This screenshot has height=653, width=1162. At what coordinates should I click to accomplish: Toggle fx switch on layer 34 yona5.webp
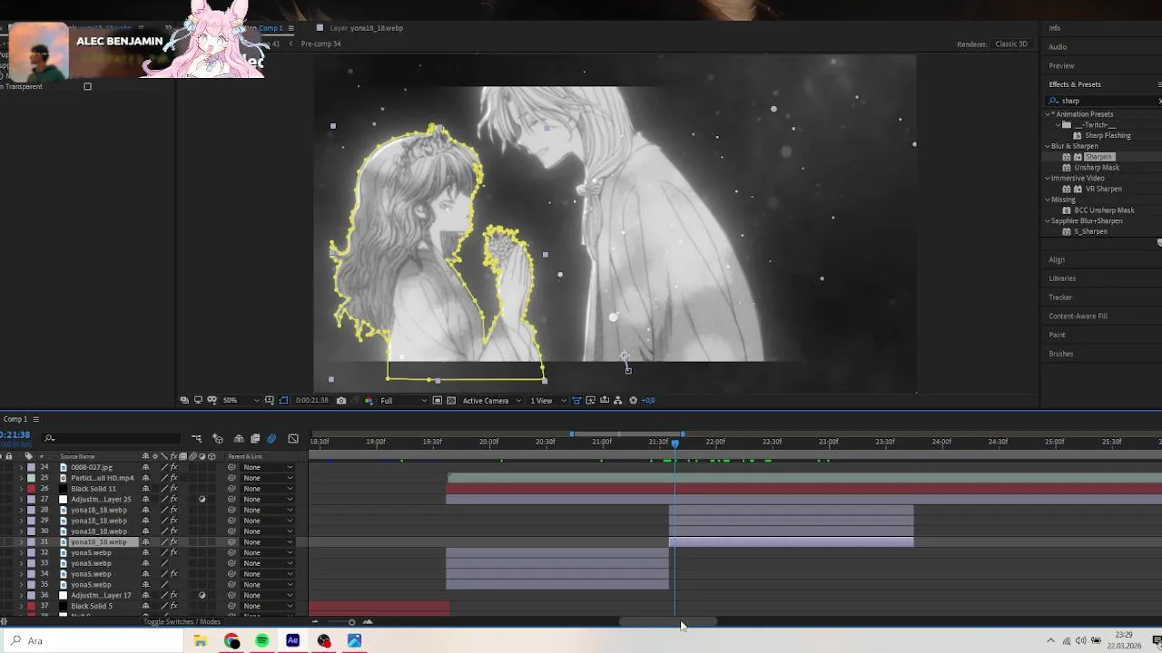click(x=173, y=574)
